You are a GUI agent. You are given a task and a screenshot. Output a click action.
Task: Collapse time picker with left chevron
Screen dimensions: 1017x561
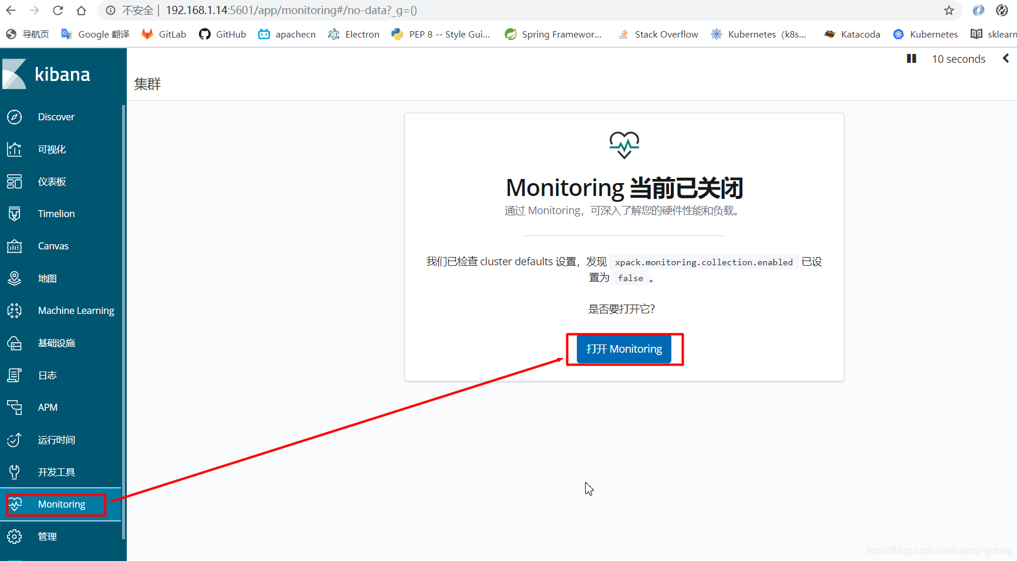tap(1006, 58)
